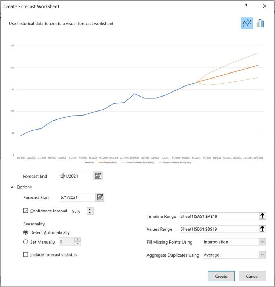Open the Forecast Start calendar picker
Screen dimensions: 275x287
pos(100,197)
